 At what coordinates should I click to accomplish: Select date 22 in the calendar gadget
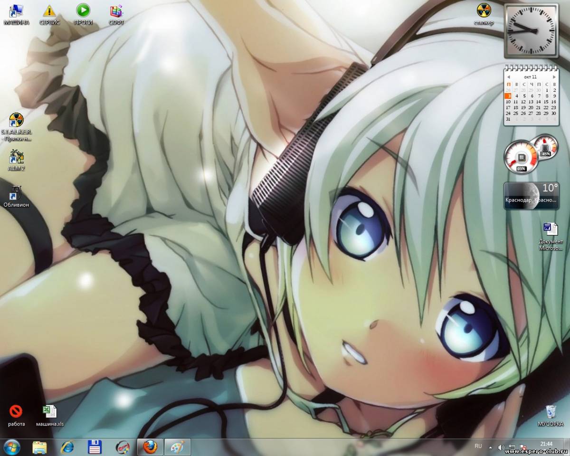(546, 107)
